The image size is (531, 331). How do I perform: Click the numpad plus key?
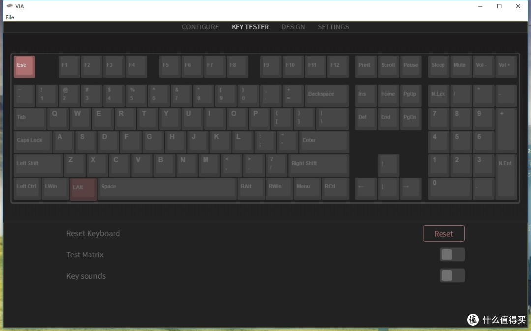pos(506,131)
